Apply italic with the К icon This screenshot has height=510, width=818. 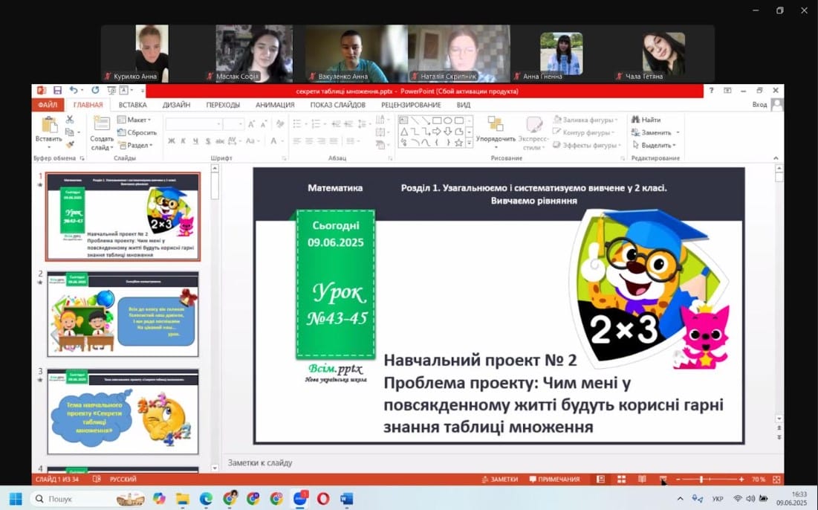183,141
